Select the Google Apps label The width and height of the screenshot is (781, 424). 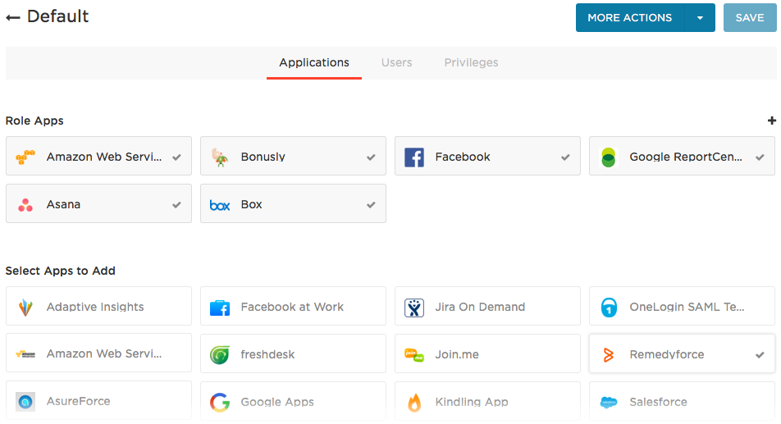pyautogui.click(x=277, y=402)
